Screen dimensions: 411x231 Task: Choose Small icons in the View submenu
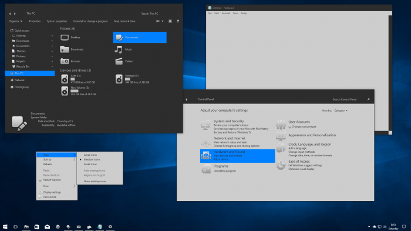point(90,165)
